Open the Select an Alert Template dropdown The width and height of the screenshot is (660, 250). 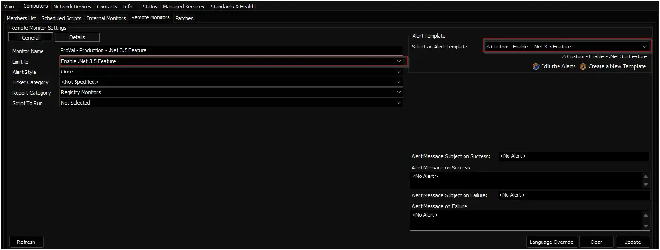click(644, 47)
